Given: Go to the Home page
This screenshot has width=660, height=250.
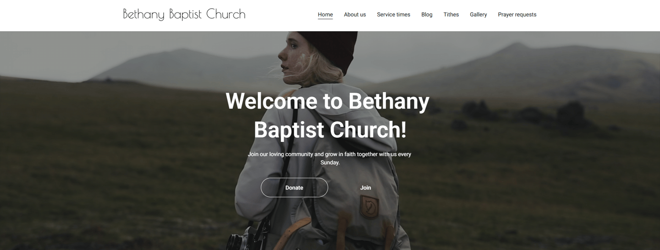Looking at the screenshot, I should point(325,15).
